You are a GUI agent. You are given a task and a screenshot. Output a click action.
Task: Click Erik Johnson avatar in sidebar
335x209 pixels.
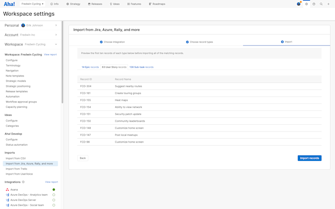tap(23, 25)
